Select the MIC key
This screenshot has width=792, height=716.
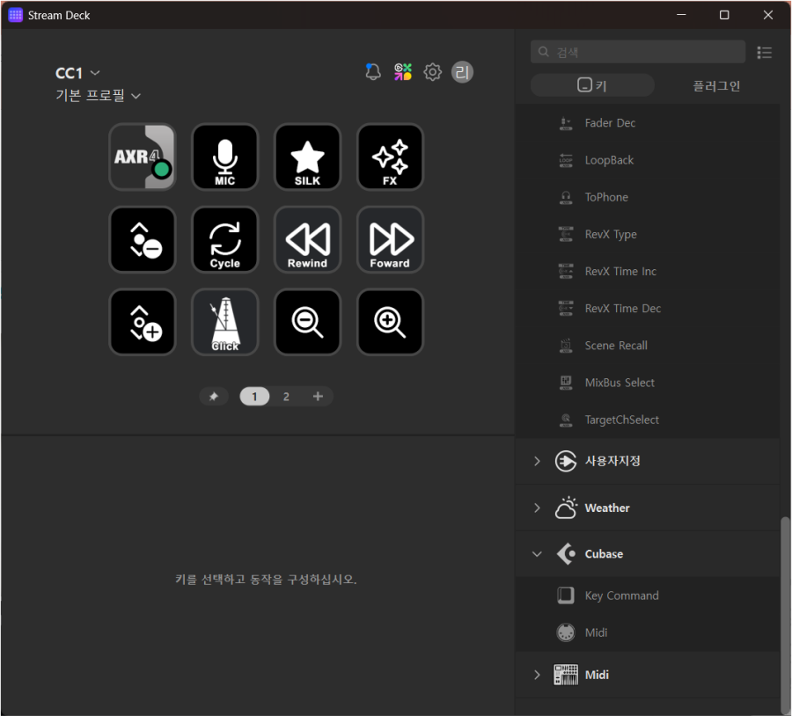tap(224, 157)
